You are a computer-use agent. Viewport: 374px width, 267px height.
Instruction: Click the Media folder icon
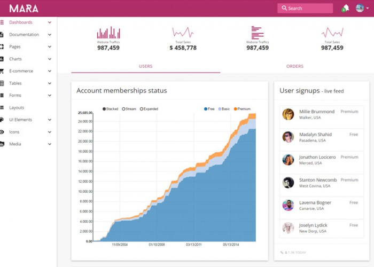click(2, 144)
